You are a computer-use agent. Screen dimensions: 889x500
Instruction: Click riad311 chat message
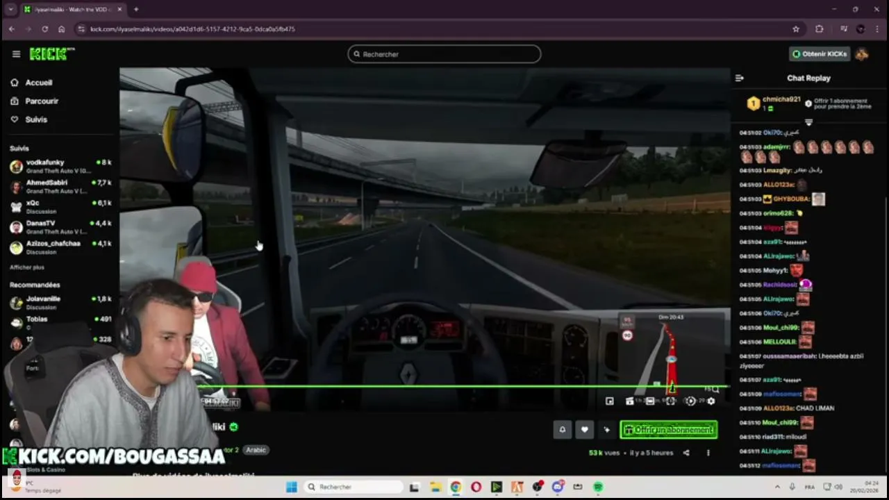click(x=774, y=437)
